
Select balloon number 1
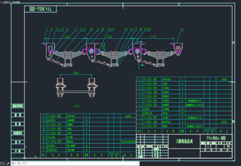(x=47, y=29)
